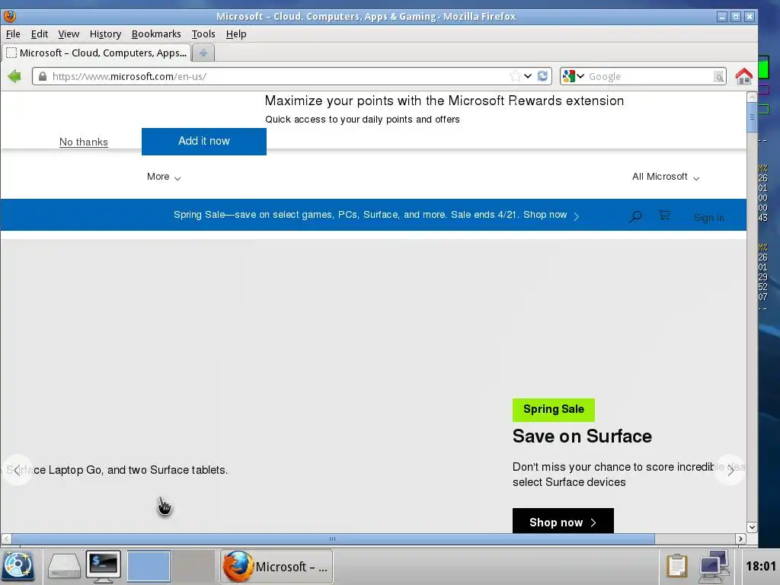Click the Add it now button
780x585 pixels.
[204, 141]
